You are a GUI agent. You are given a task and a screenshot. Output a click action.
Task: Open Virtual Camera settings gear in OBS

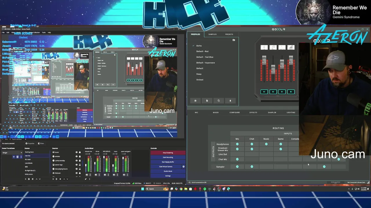click(183, 166)
